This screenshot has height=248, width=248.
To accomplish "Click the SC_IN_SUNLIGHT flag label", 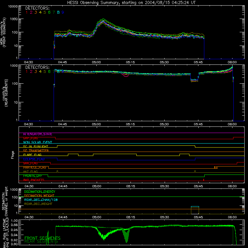I will (36, 146).
